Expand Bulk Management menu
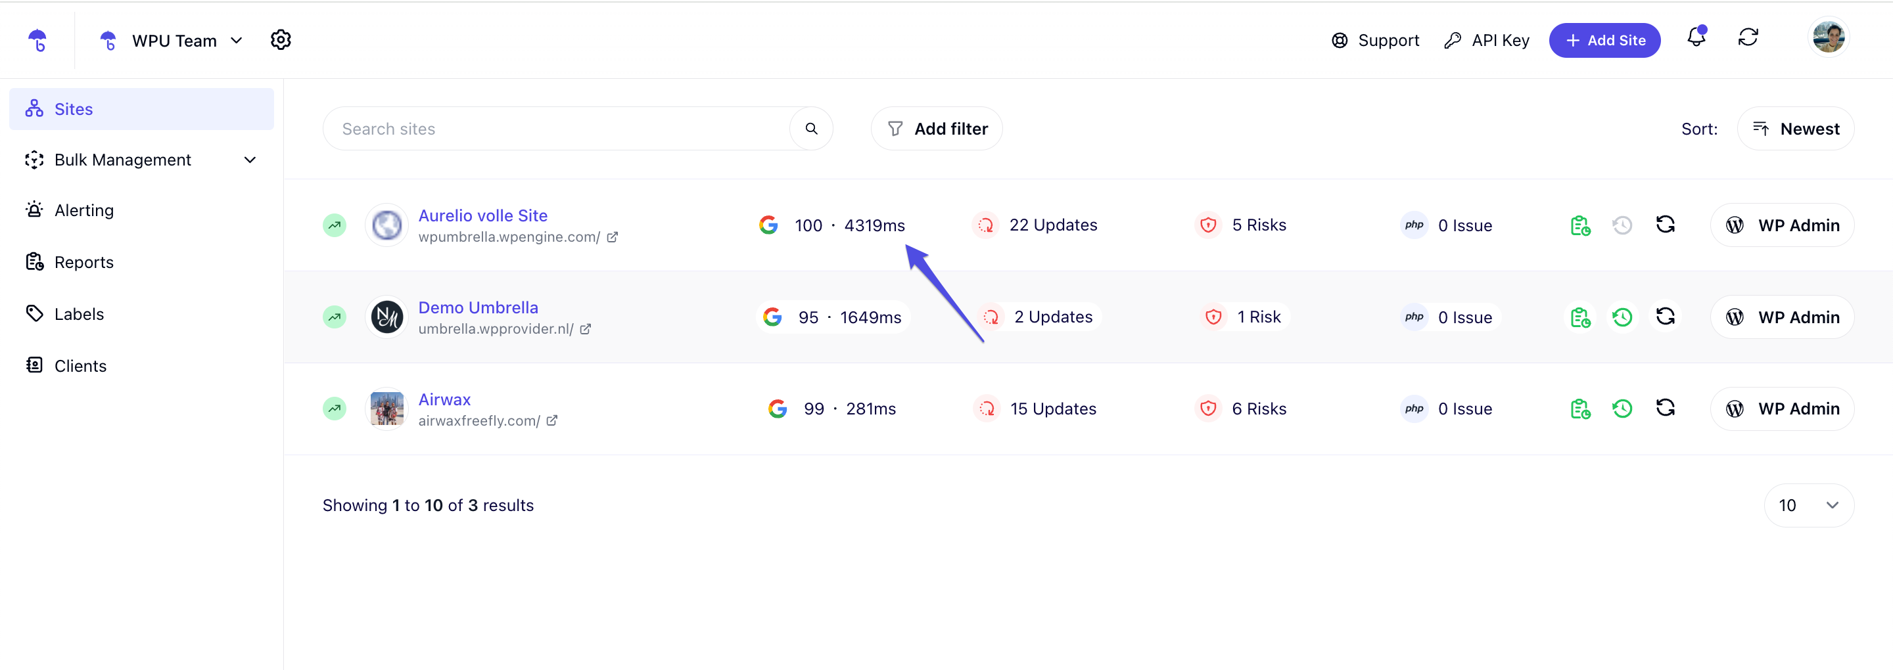This screenshot has width=1893, height=670. tap(141, 160)
